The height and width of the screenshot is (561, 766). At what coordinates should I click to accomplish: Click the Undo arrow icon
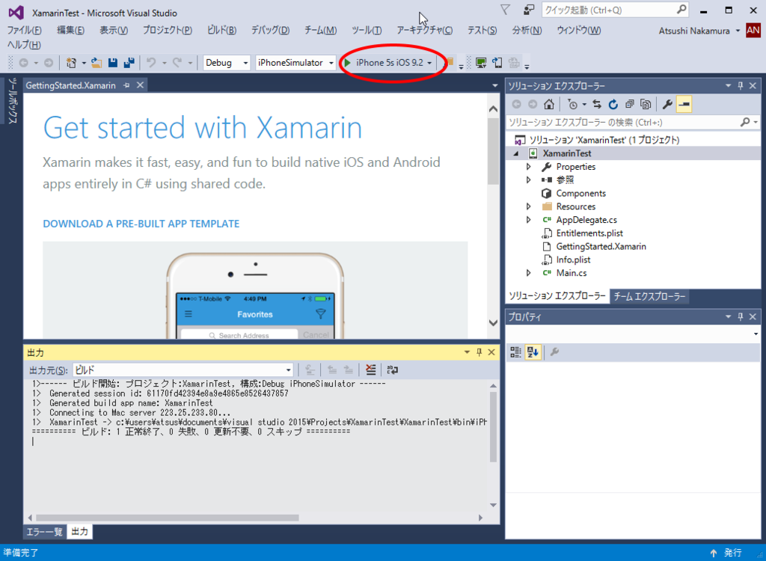pos(151,63)
